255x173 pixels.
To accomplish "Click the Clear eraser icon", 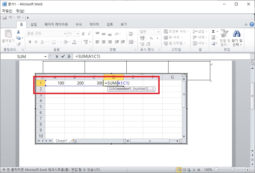I will (213, 44).
